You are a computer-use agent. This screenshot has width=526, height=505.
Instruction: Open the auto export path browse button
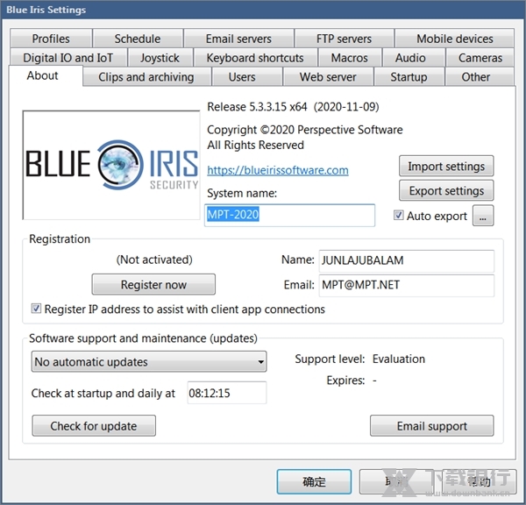pyautogui.click(x=483, y=216)
